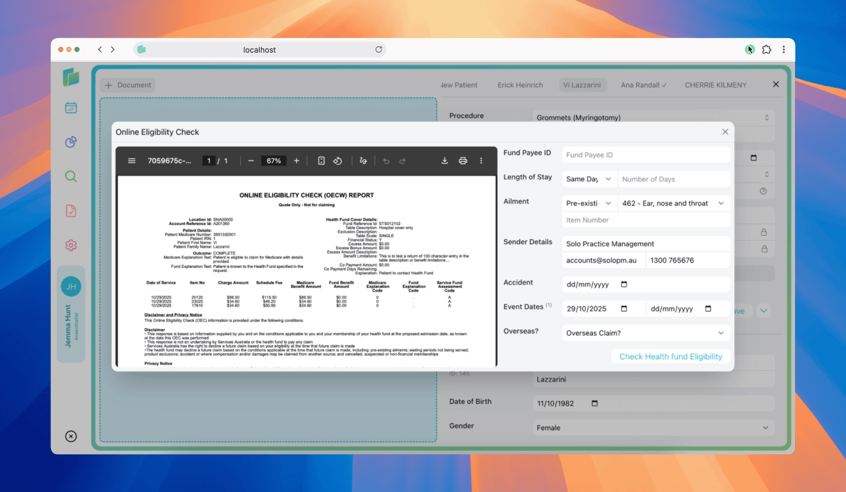The image size is (846, 492).
Task: Open settings gear in left sidebar
Action: [x=71, y=245]
